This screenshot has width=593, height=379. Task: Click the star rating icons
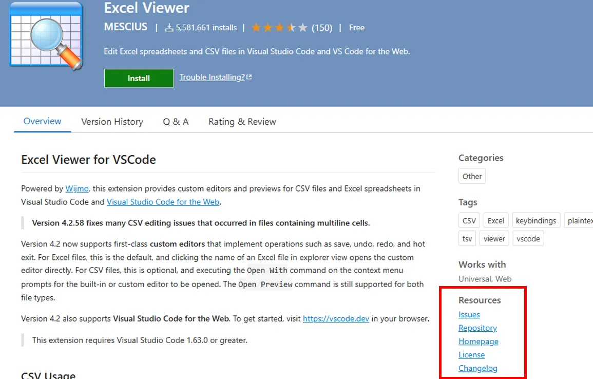click(279, 28)
